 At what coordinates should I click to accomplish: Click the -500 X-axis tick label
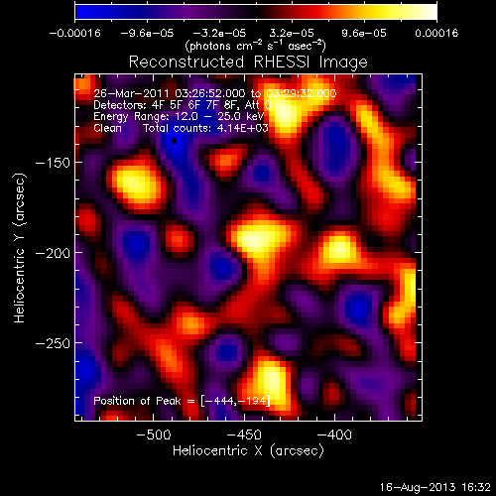154,434
